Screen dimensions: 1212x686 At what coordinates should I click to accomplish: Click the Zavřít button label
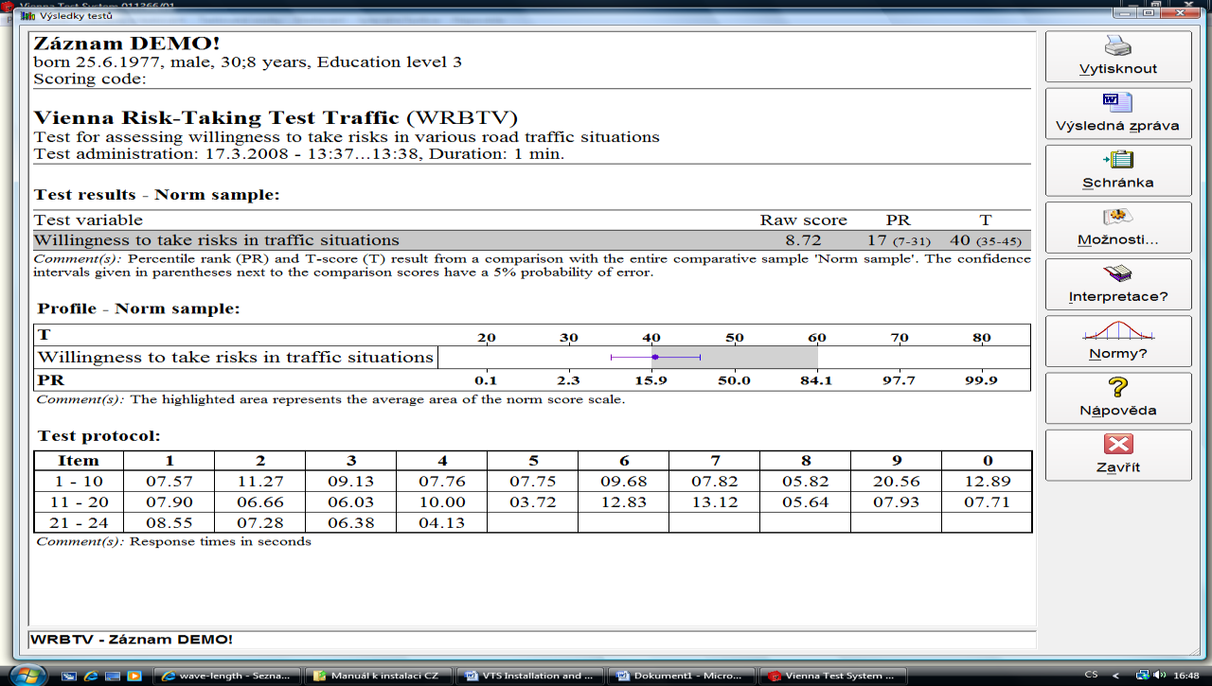(1118, 467)
